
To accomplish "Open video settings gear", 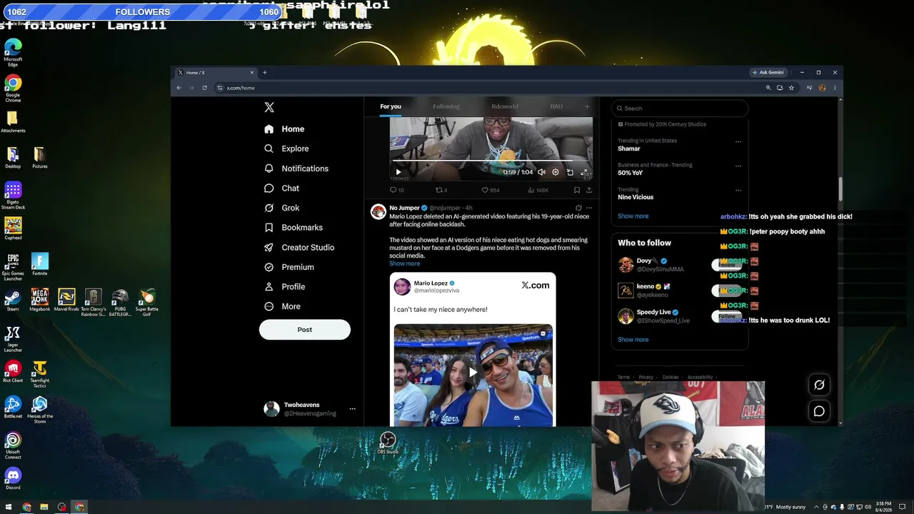I will coord(556,172).
